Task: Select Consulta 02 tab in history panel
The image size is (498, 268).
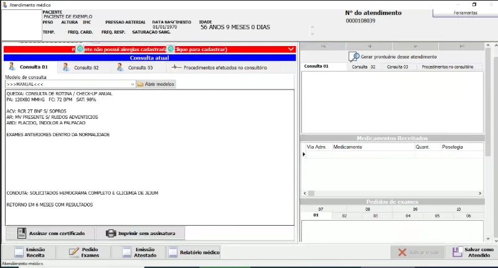Action: click(364, 67)
